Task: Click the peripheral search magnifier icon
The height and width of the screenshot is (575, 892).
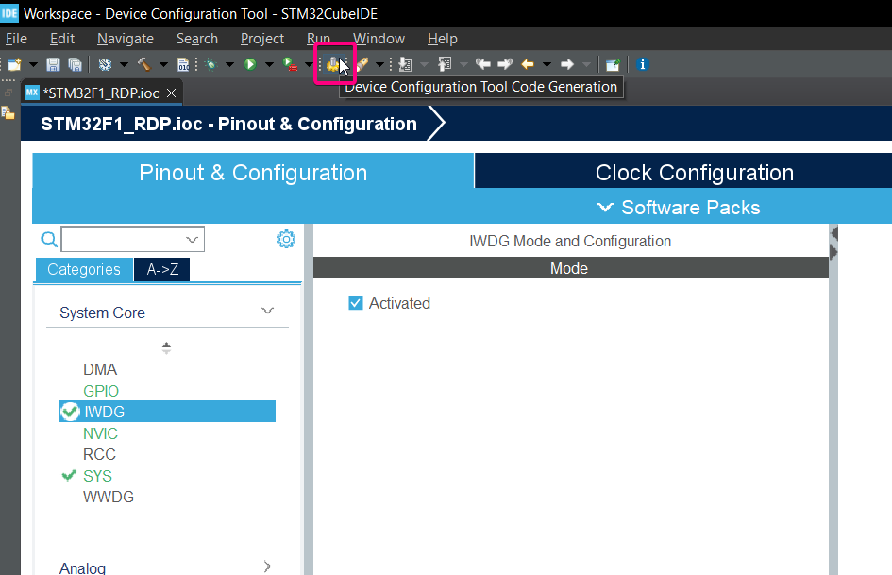Action: tap(49, 240)
